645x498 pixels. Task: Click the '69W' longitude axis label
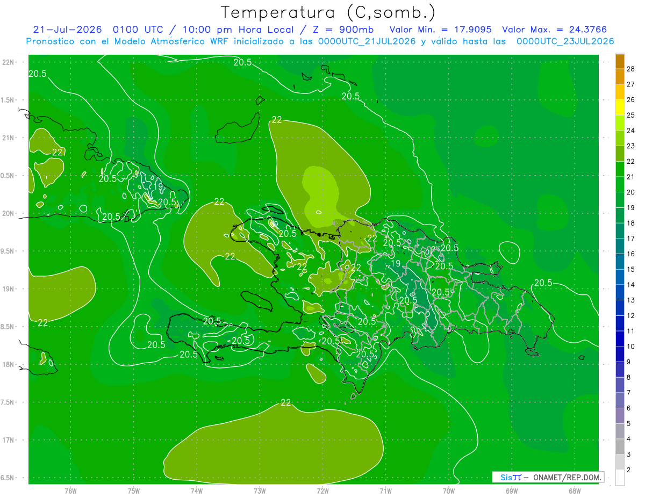[512, 491]
